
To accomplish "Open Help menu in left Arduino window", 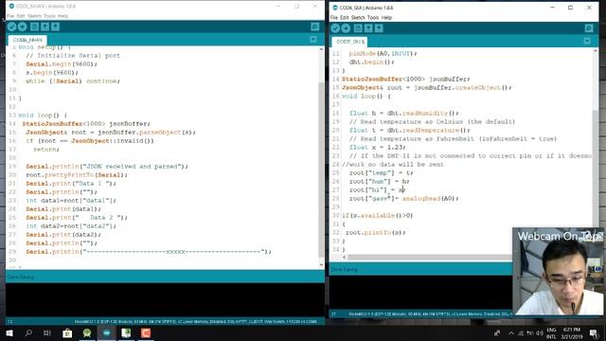I will (x=63, y=16).
